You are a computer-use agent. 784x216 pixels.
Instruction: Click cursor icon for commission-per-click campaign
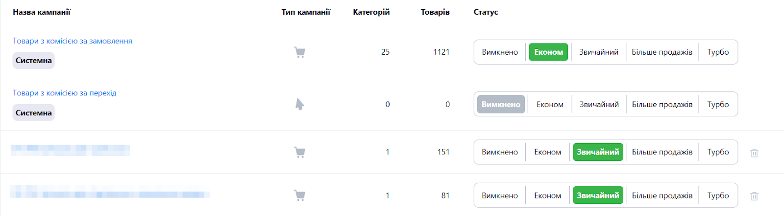click(x=299, y=104)
